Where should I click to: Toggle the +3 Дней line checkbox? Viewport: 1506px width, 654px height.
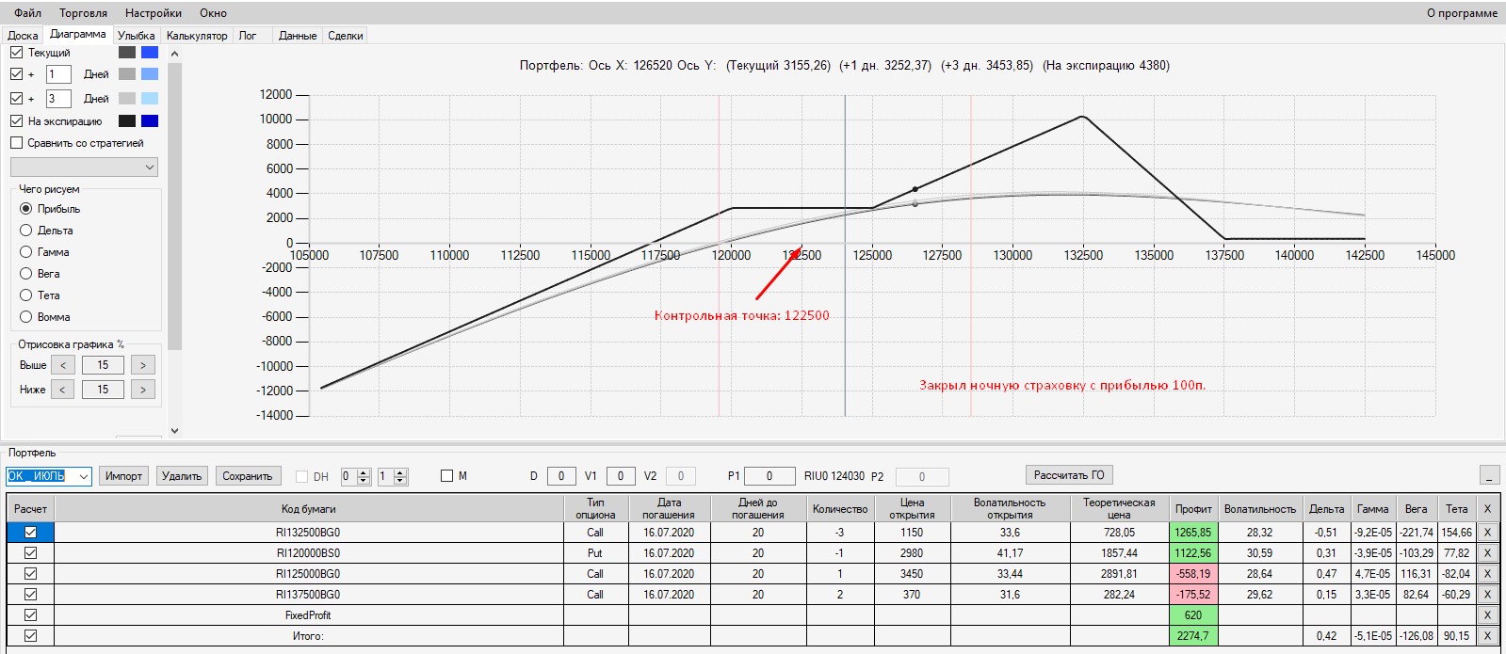point(16,99)
